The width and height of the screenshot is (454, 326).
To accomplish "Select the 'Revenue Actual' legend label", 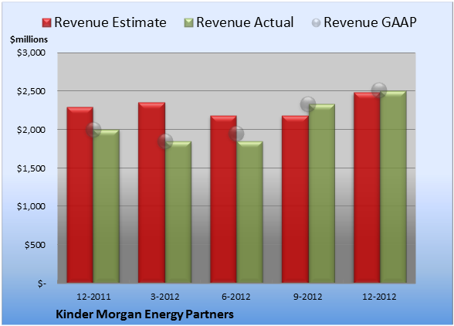I will 245,22.
